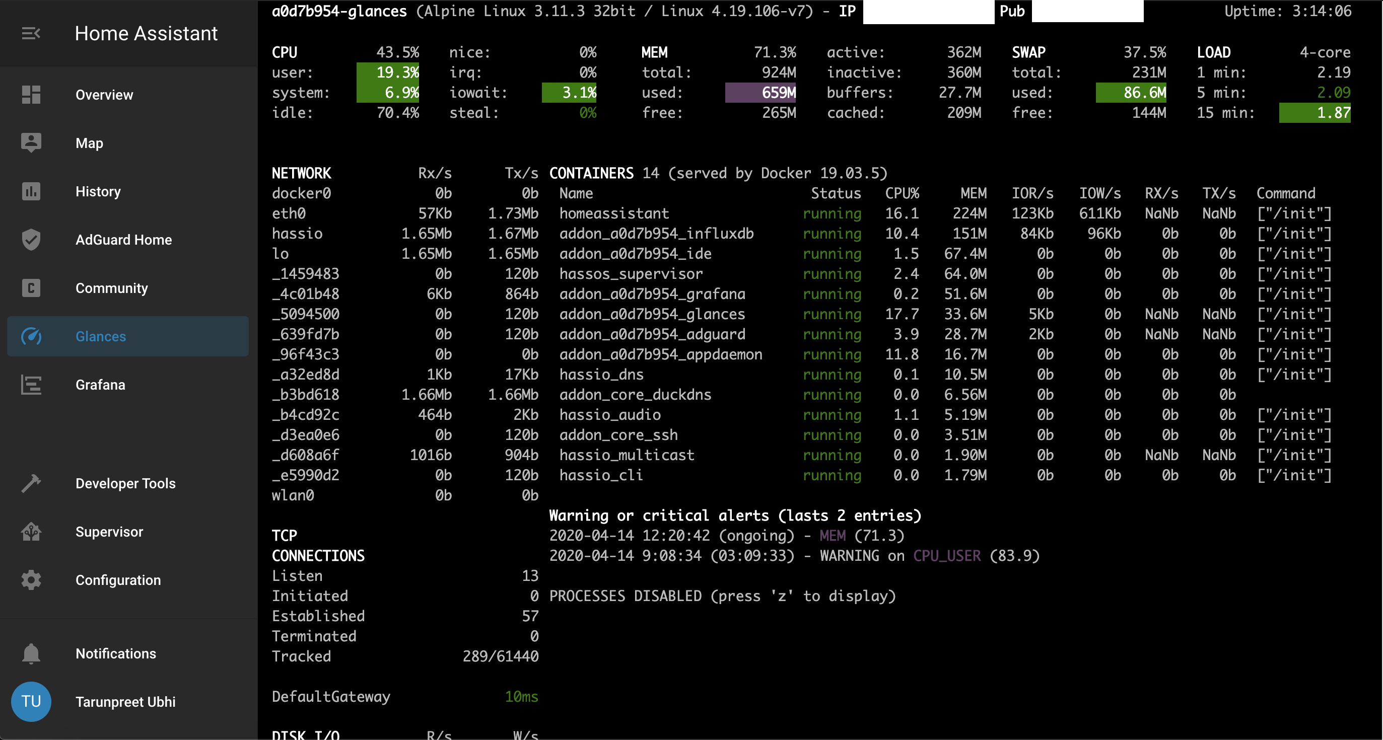The width and height of the screenshot is (1383, 740).
Task: Open the TU user avatar profile
Action: [x=31, y=701]
